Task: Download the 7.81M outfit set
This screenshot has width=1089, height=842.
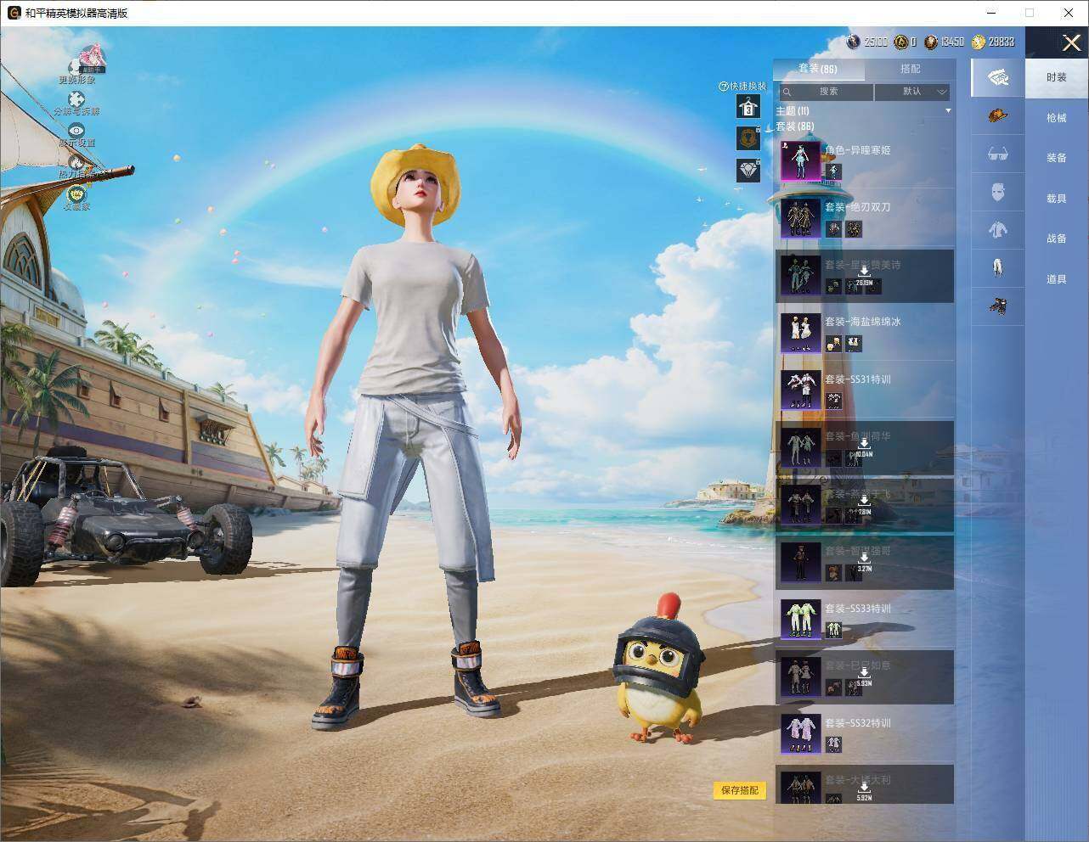Action: pyautogui.click(x=864, y=504)
